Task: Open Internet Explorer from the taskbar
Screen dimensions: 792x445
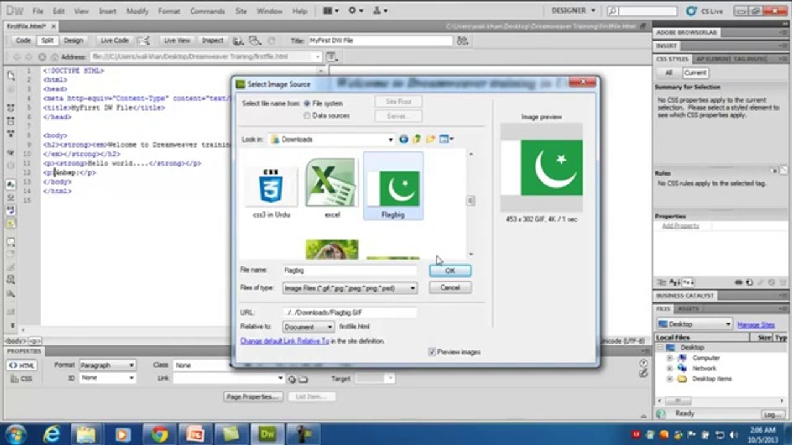Action: 52,434
